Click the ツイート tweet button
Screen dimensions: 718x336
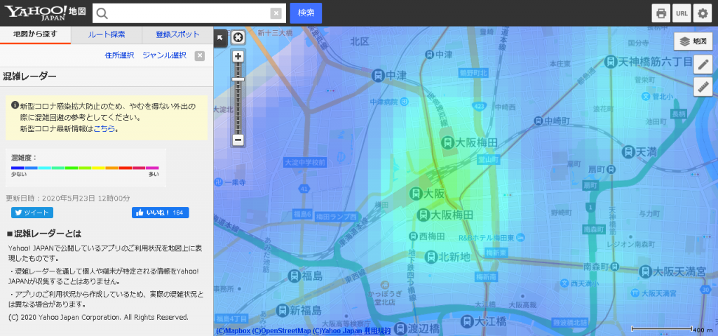(x=32, y=213)
